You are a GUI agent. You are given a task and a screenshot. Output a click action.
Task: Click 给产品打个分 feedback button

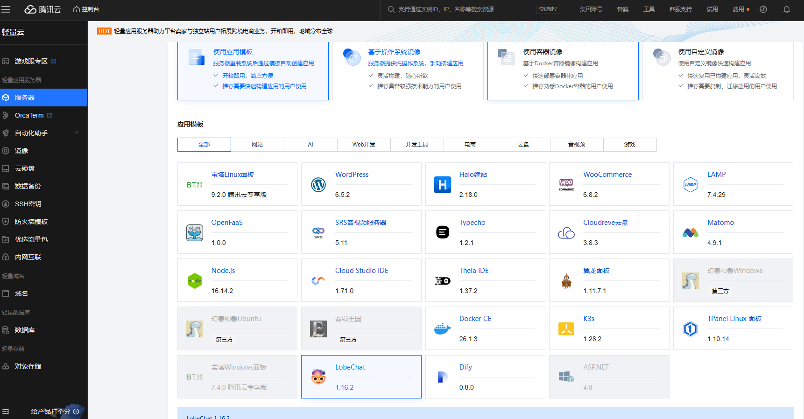56,412
